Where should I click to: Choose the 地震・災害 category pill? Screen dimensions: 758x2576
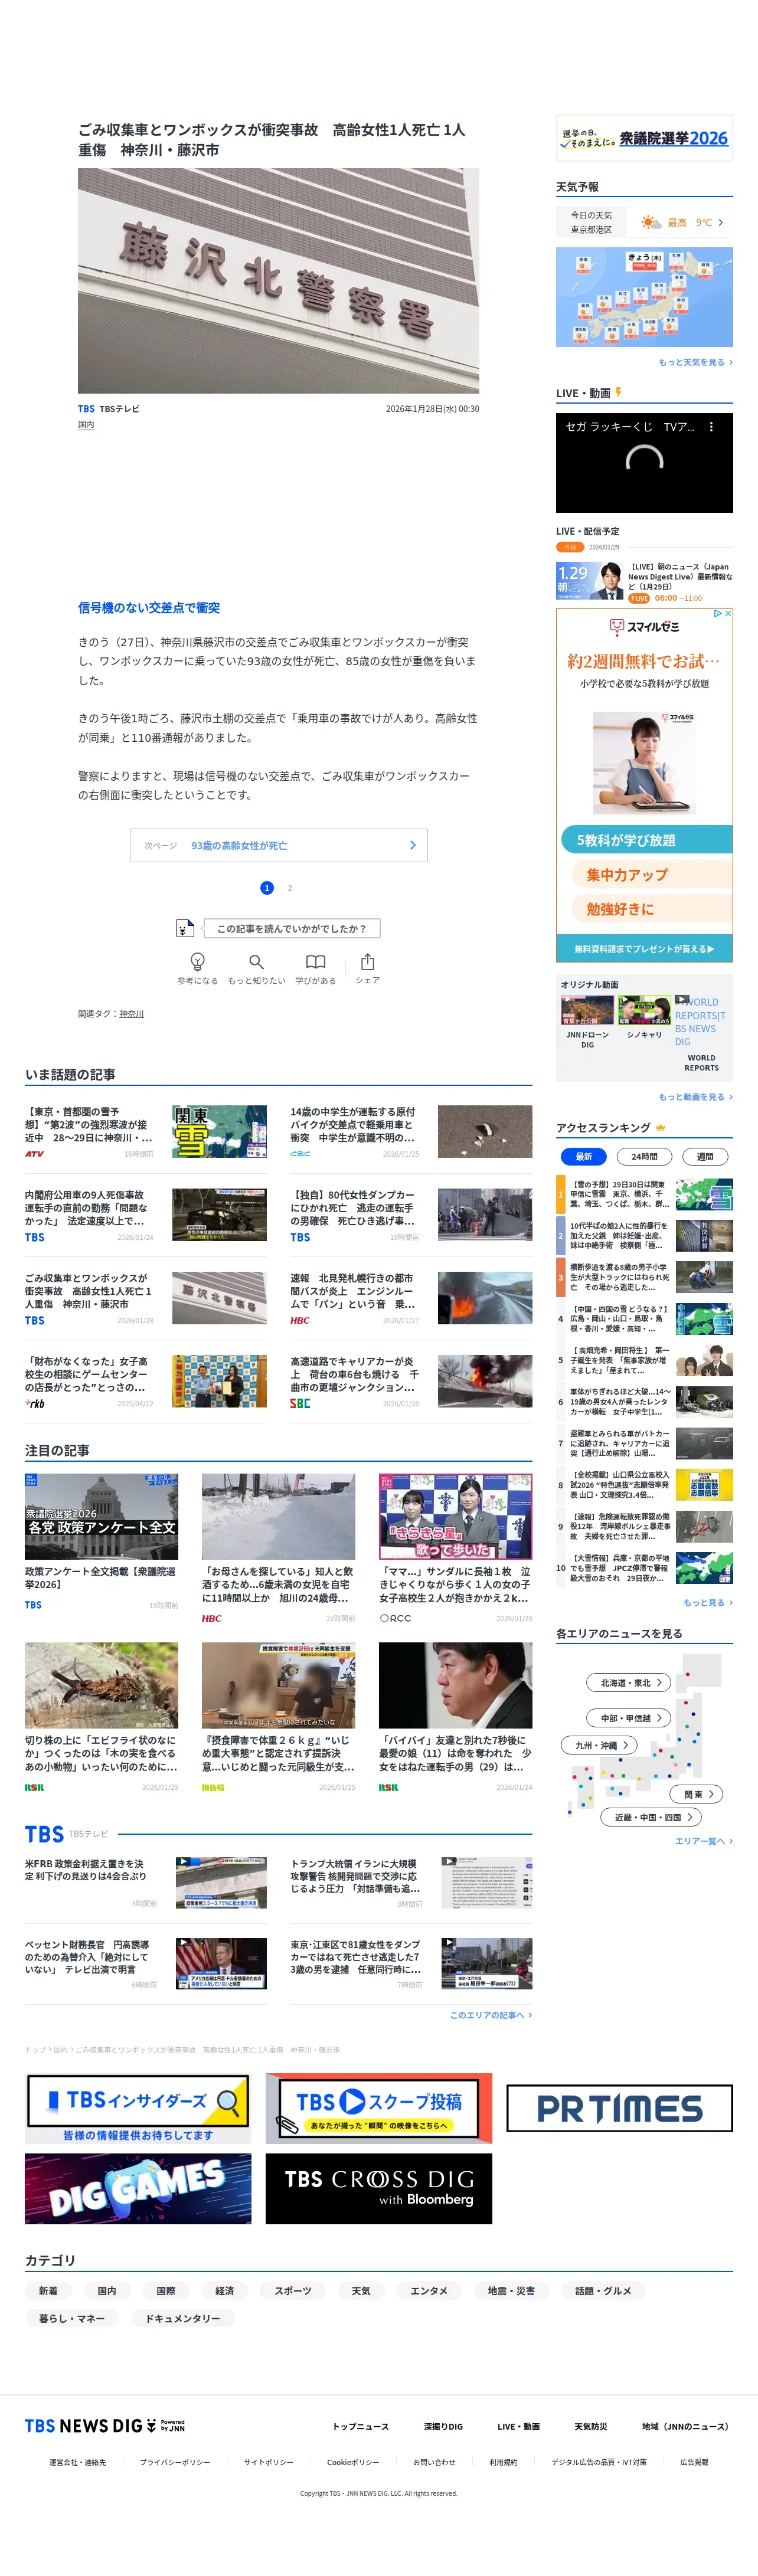click(x=511, y=2291)
